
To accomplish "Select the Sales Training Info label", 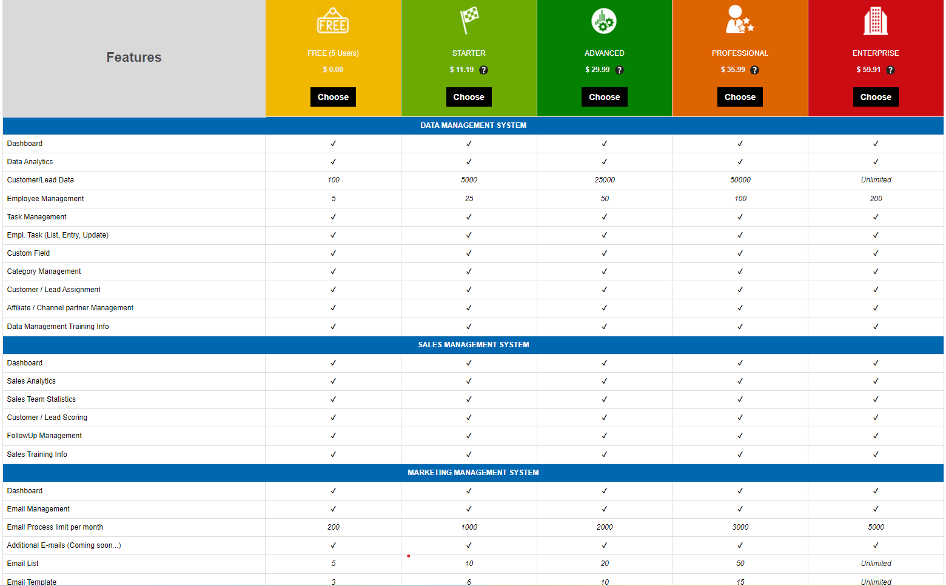I will point(37,454).
